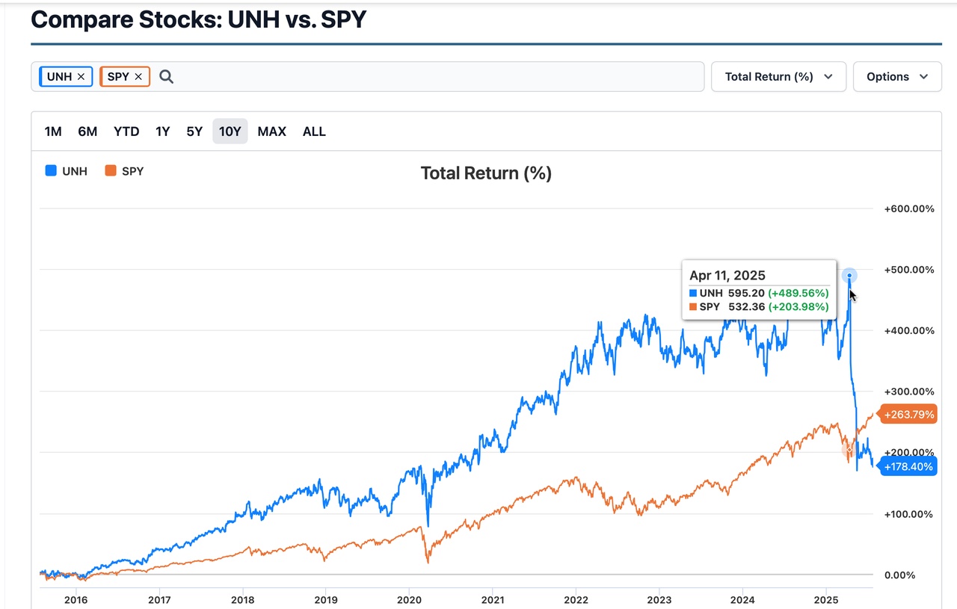This screenshot has width=957, height=609.
Task: Click the 2022 x-axis label
Action: click(x=576, y=599)
